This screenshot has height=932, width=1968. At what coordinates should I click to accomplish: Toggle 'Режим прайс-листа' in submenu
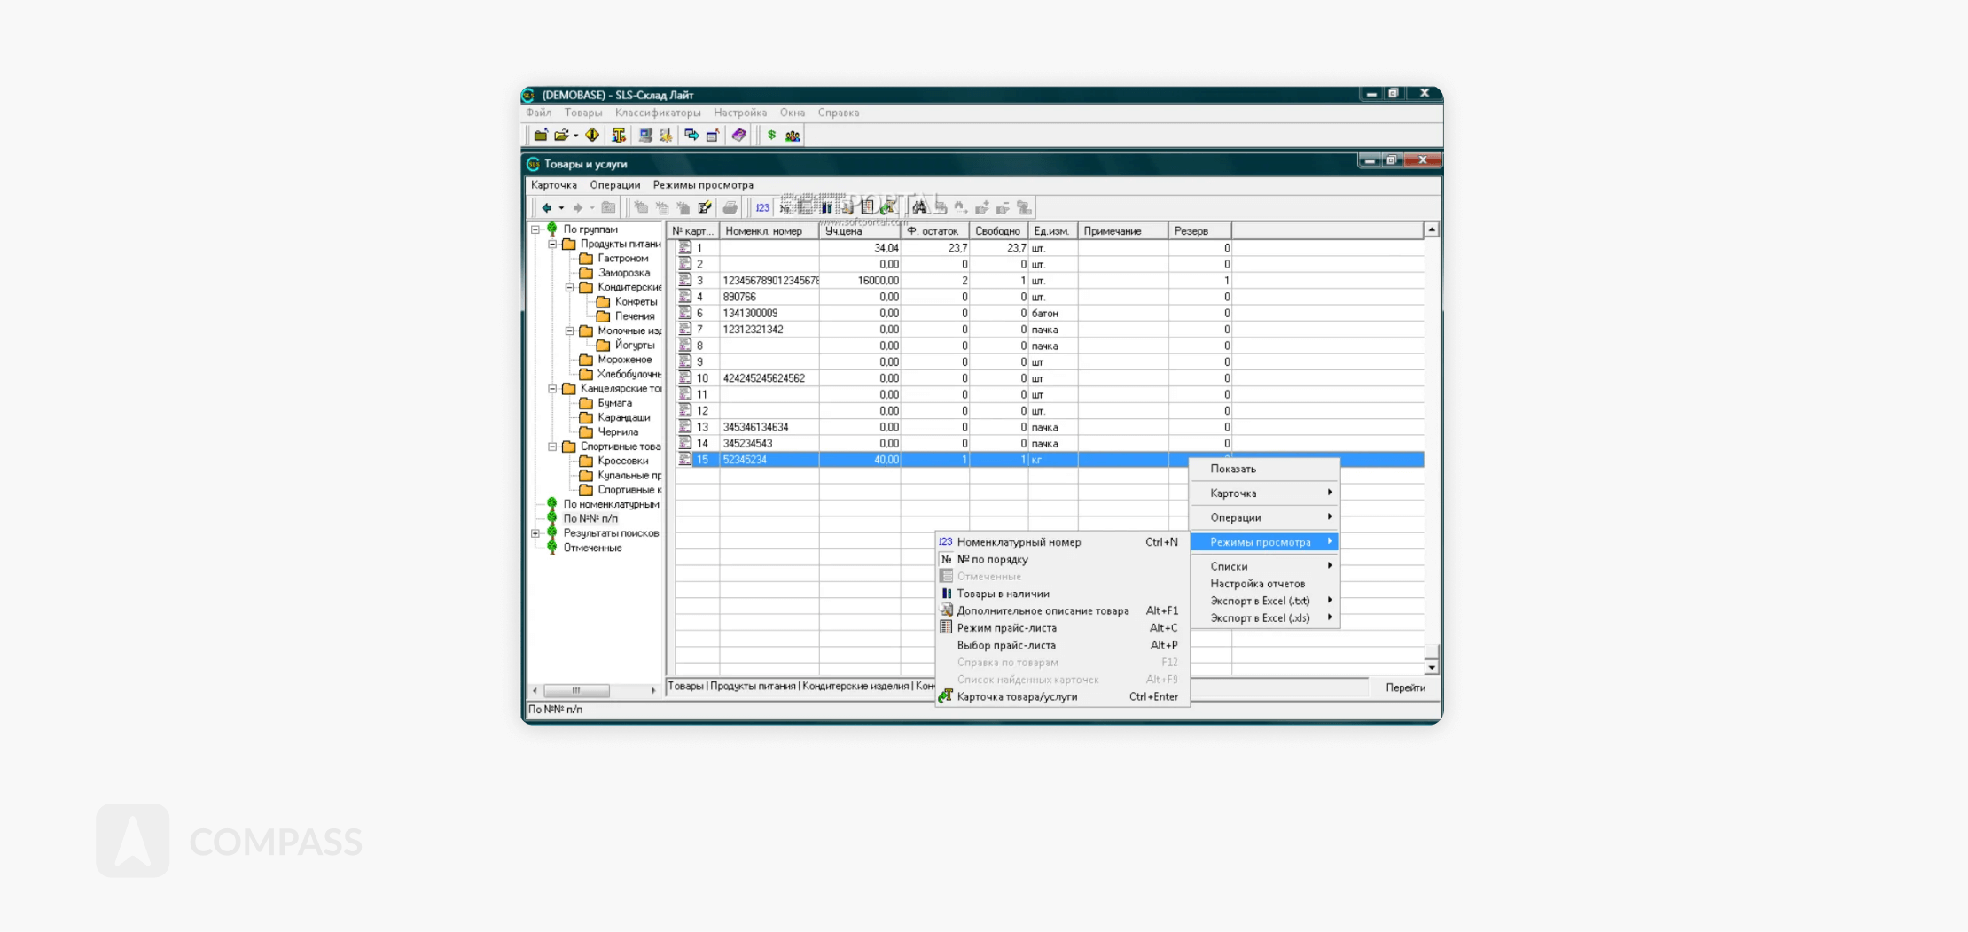pos(1006,628)
